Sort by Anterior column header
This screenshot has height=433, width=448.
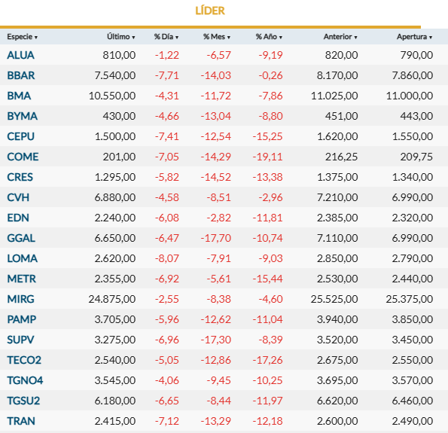click(340, 37)
